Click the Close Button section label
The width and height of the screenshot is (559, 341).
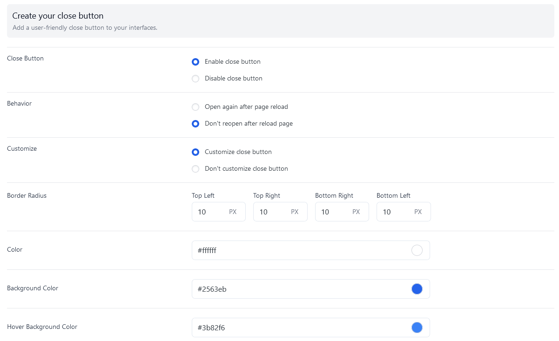tap(26, 59)
